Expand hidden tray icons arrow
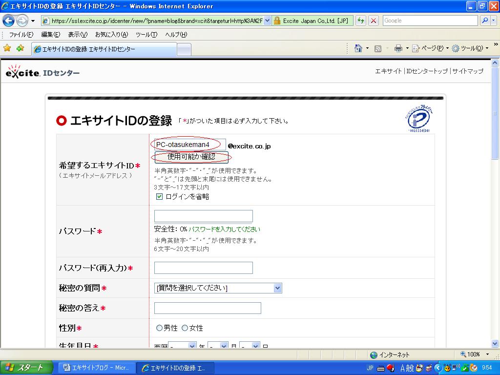 (x=437, y=368)
